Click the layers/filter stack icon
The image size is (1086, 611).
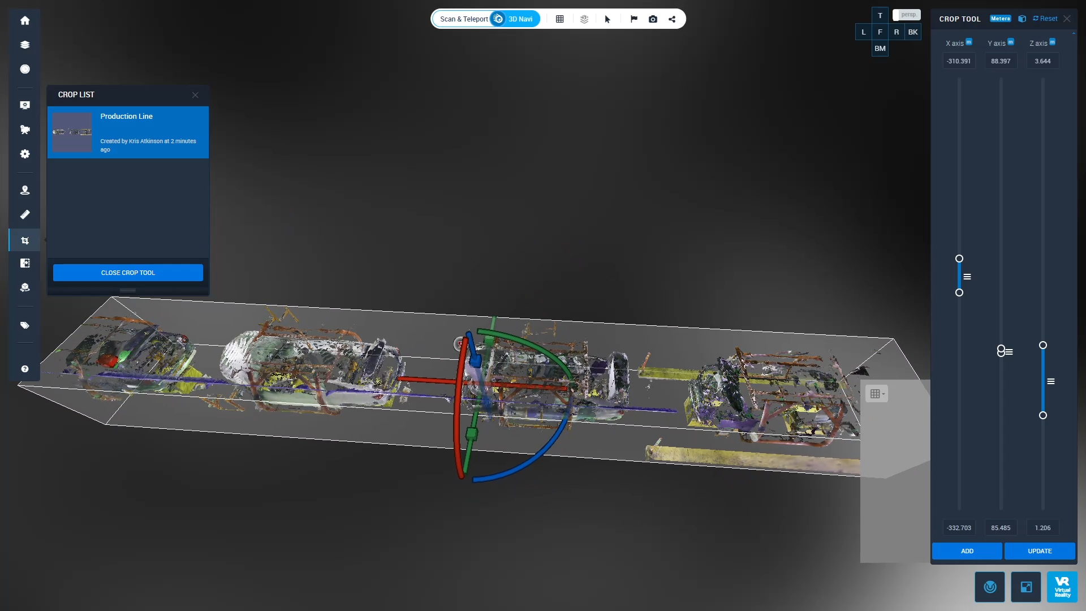coord(25,45)
